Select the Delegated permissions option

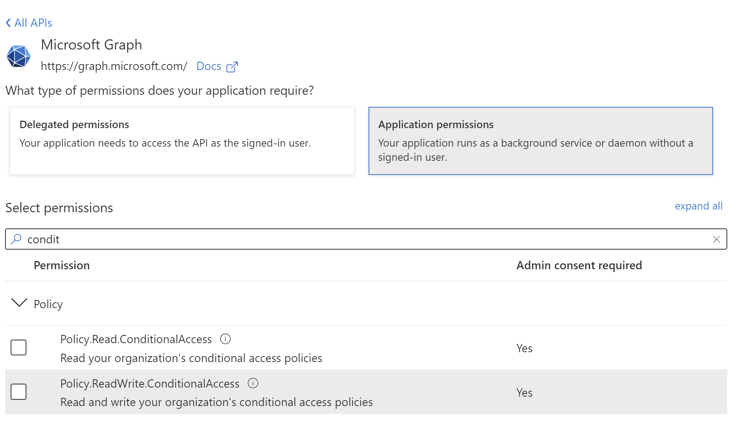point(182,140)
